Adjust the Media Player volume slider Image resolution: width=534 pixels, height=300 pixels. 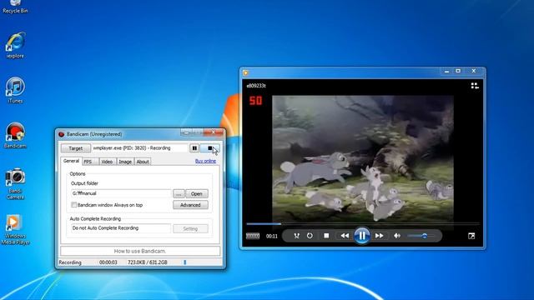click(421, 236)
